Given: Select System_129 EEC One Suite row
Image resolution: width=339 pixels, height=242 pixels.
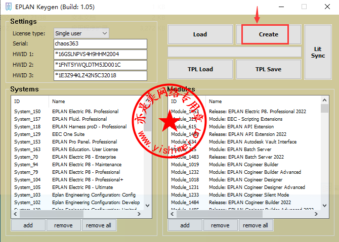Looking at the screenshot, I should tap(77, 134).
